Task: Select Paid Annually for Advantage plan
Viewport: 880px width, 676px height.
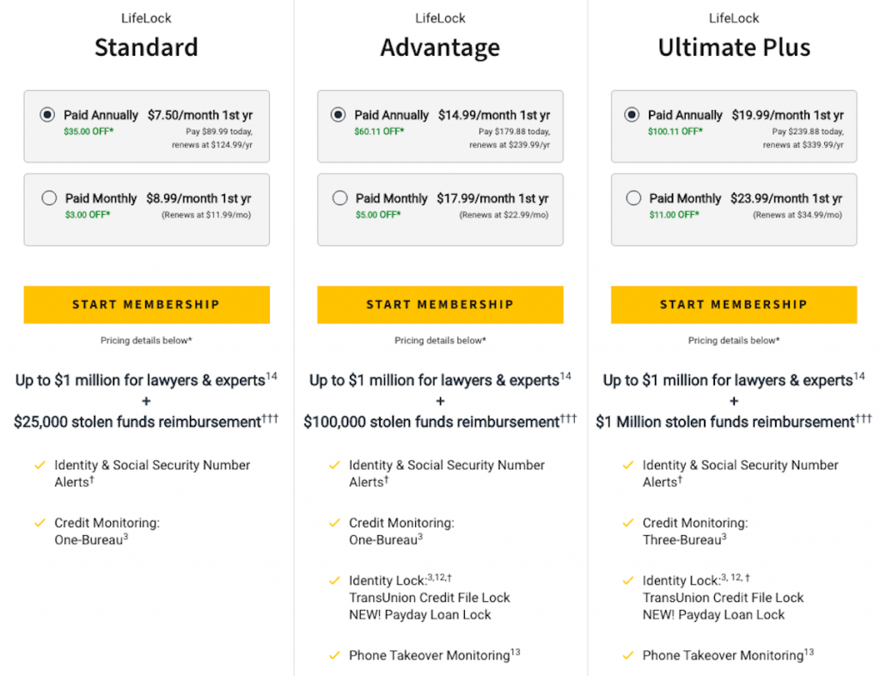Action: tap(338, 115)
